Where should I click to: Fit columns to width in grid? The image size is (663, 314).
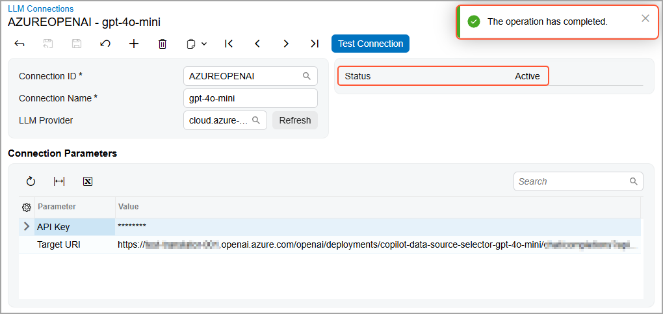click(x=59, y=181)
